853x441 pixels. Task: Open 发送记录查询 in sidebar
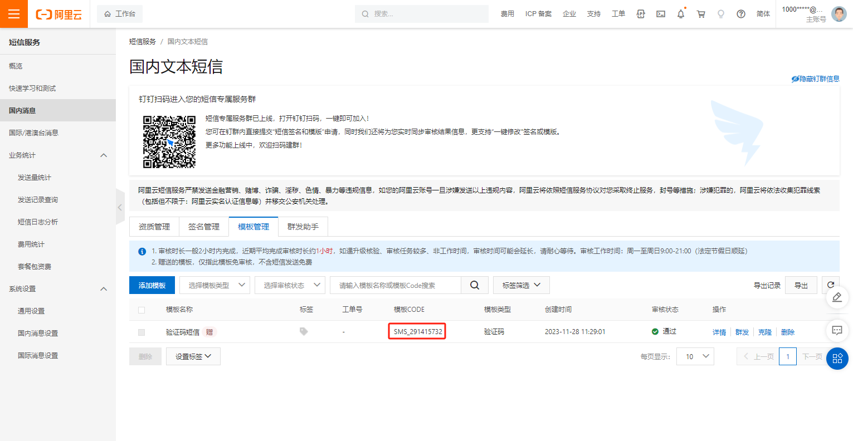(x=38, y=200)
